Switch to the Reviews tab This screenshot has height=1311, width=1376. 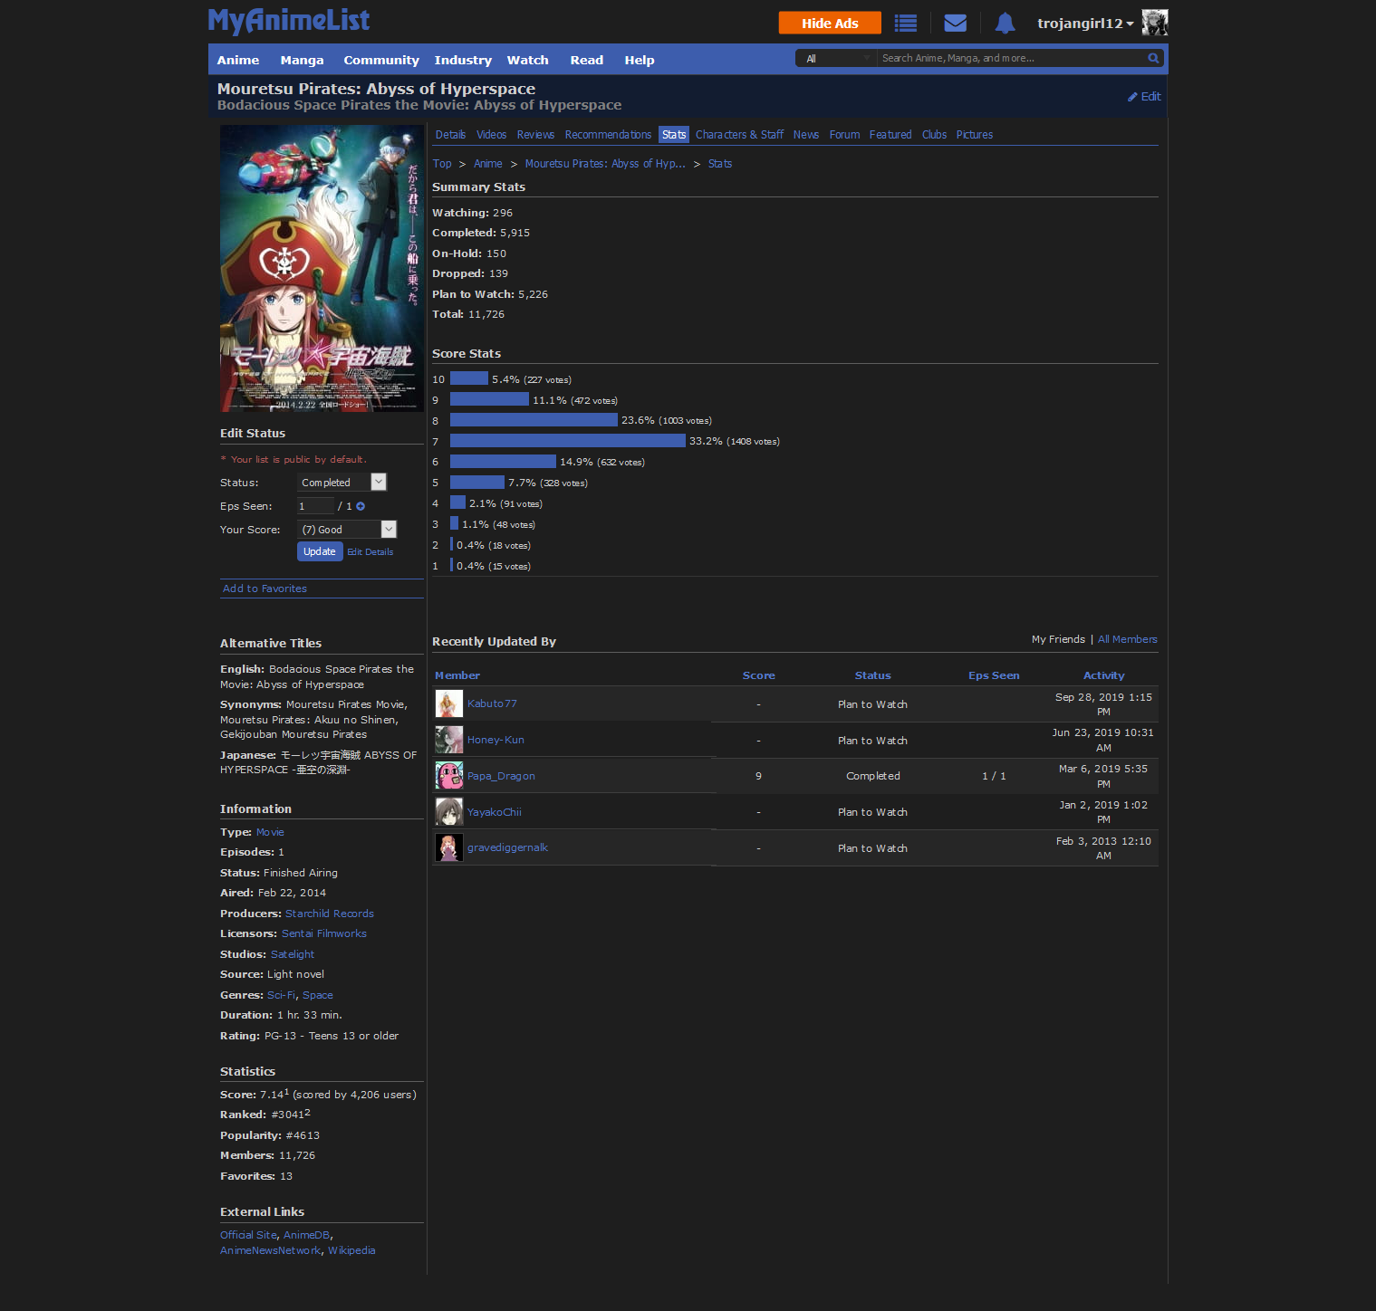(535, 135)
